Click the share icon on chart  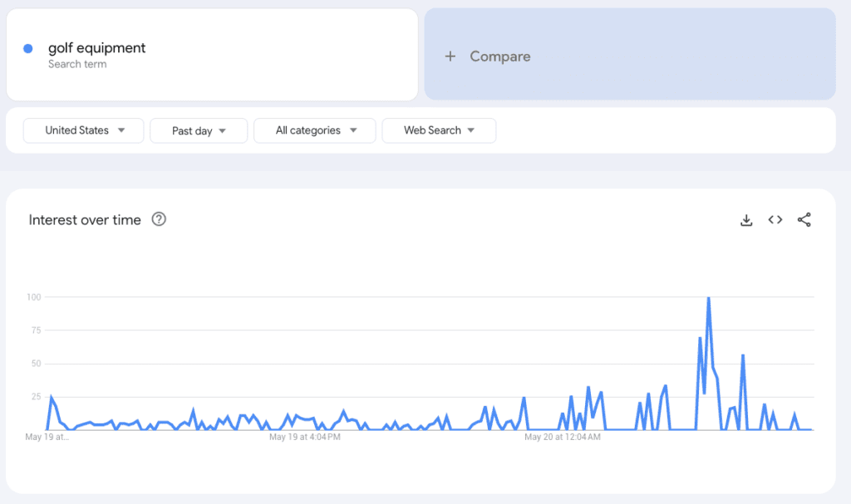[804, 220]
